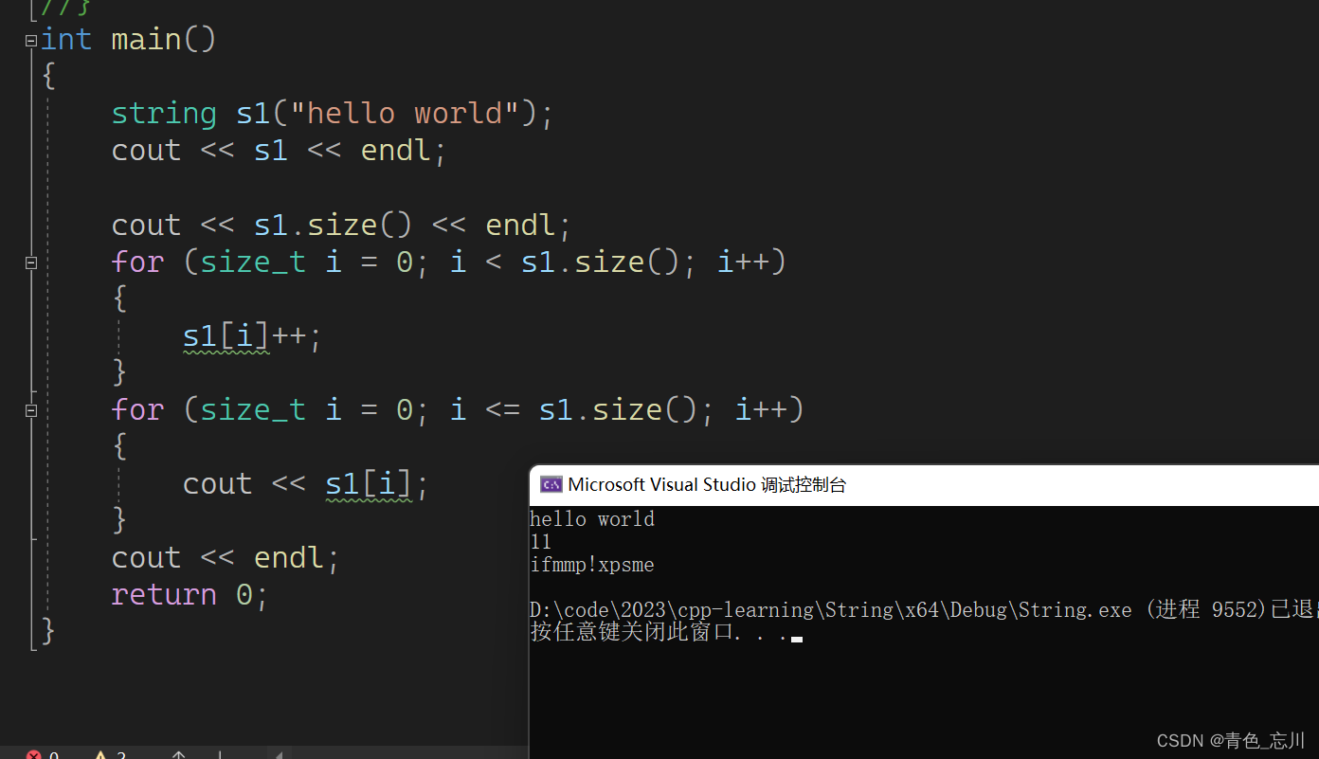Click the 'hello world' console output line
Viewport: 1319px width, 759px height.
(x=592, y=519)
